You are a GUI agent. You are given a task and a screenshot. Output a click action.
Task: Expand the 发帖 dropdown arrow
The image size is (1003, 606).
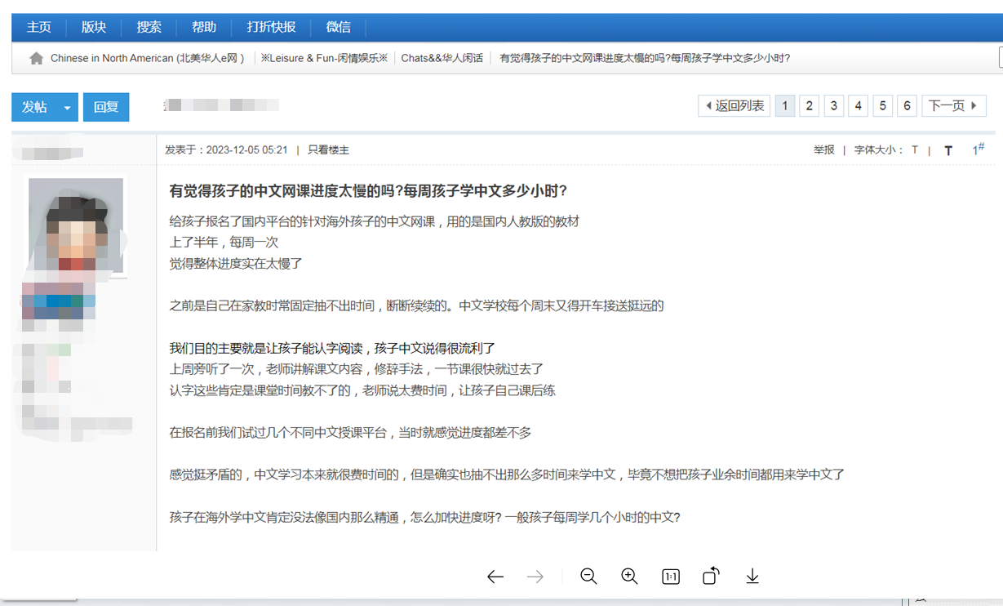68,107
